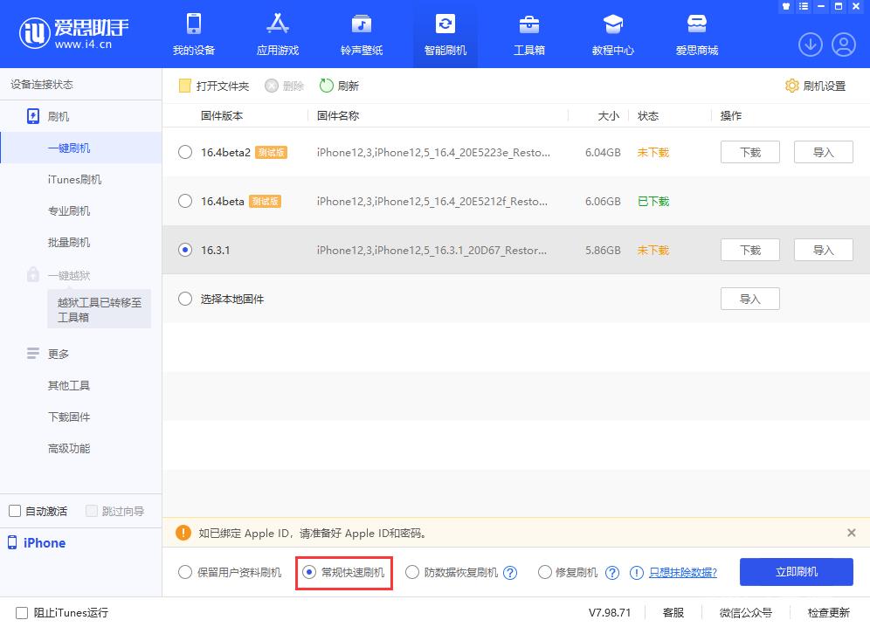The height and width of the screenshot is (627, 870).
Task: Enable the 自动激活 checkbox
Action: click(15, 510)
